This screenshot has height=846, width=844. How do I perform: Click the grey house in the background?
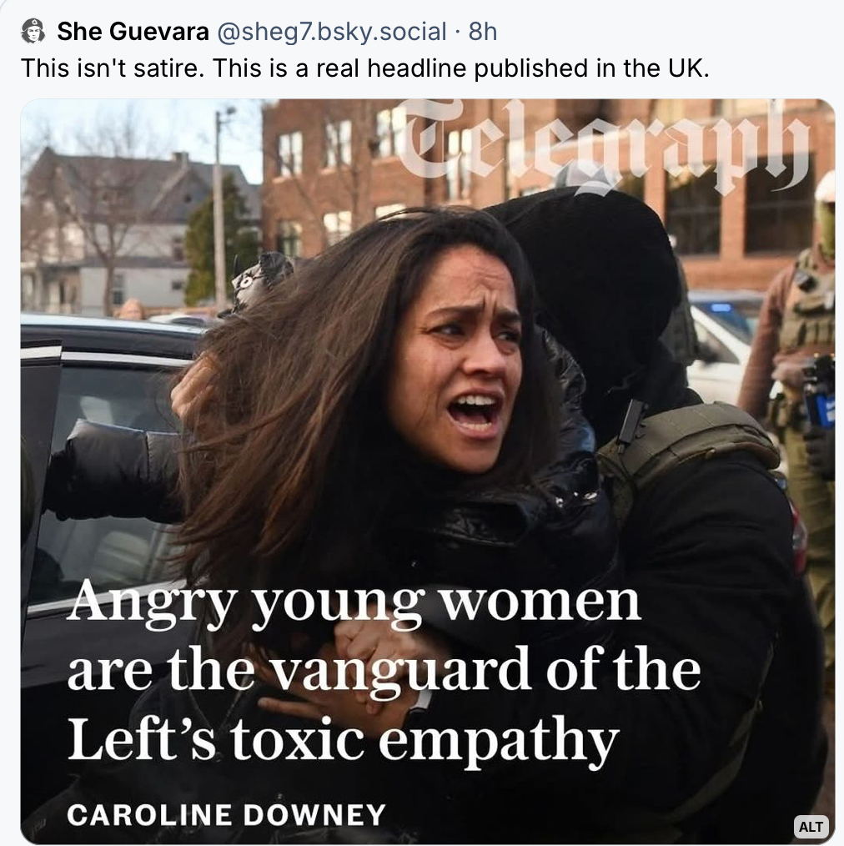pos(116,232)
